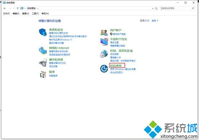Click 更换输入法 link

116,57
